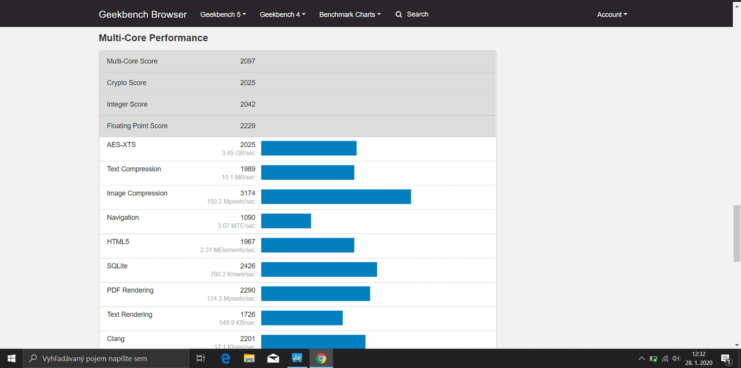Expand the Geekbench 5 dropdown menu

[x=223, y=14]
